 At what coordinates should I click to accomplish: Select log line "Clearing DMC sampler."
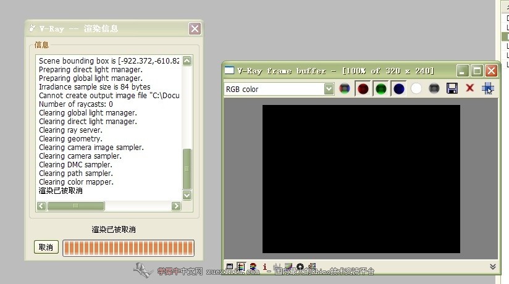click(x=75, y=165)
